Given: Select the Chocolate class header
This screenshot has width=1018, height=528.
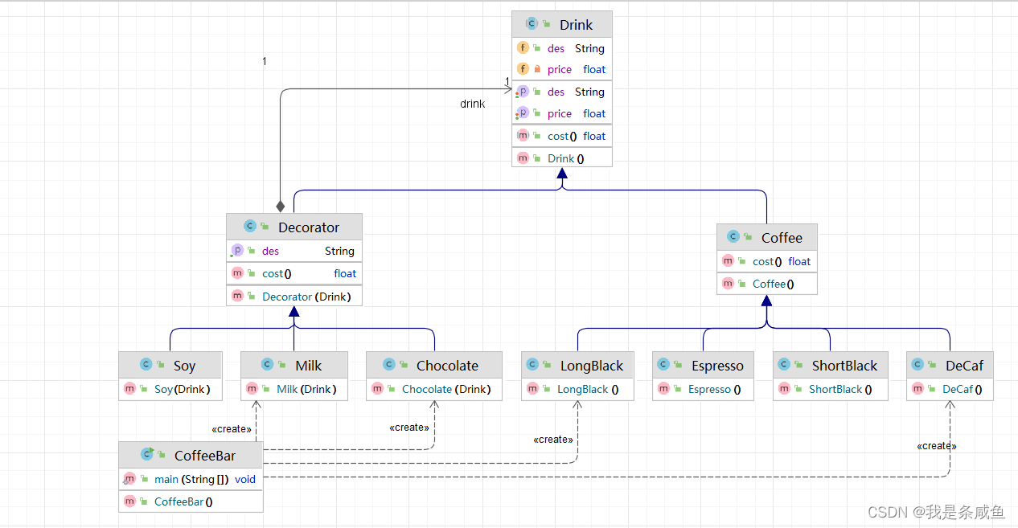Looking at the screenshot, I should click(x=434, y=365).
